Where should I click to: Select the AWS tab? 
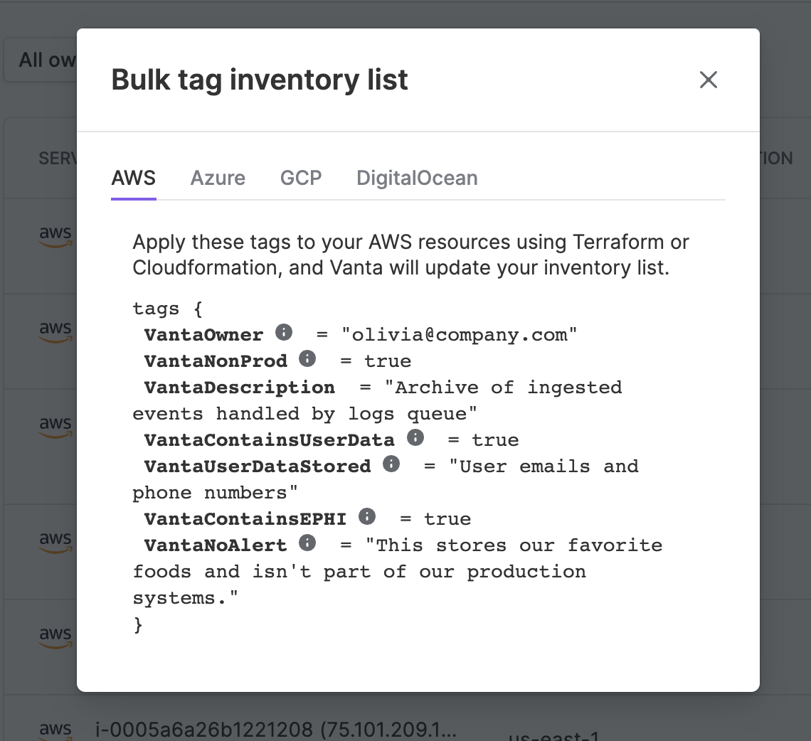pyautogui.click(x=134, y=178)
